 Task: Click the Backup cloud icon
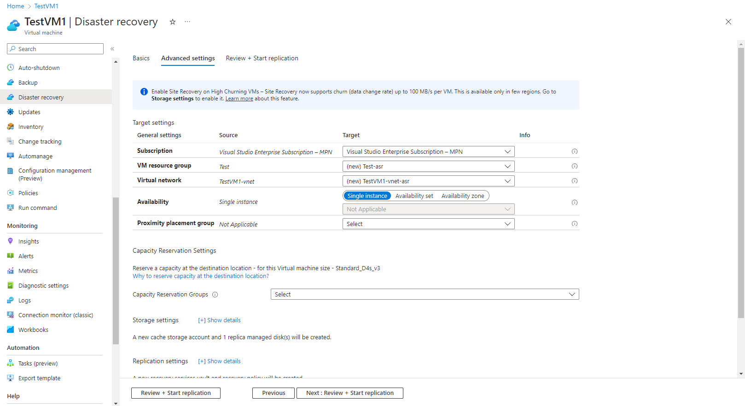click(x=11, y=82)
